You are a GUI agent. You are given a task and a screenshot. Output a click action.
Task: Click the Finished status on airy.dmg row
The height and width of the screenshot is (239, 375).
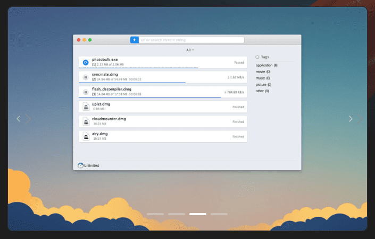238,137
